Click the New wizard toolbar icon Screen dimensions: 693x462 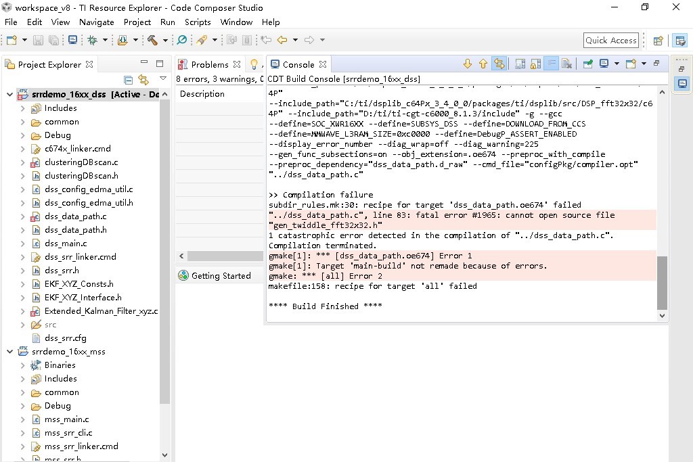pos(12,40)
